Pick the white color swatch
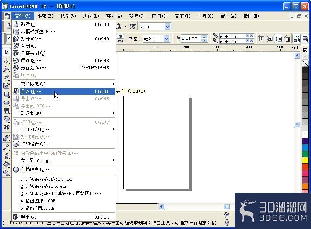 pyautogui.click(x=305, y=135)
